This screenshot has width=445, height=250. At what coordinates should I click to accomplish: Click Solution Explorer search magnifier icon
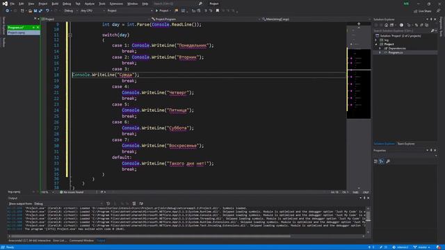pyautogui.click(x=432, y=31)
